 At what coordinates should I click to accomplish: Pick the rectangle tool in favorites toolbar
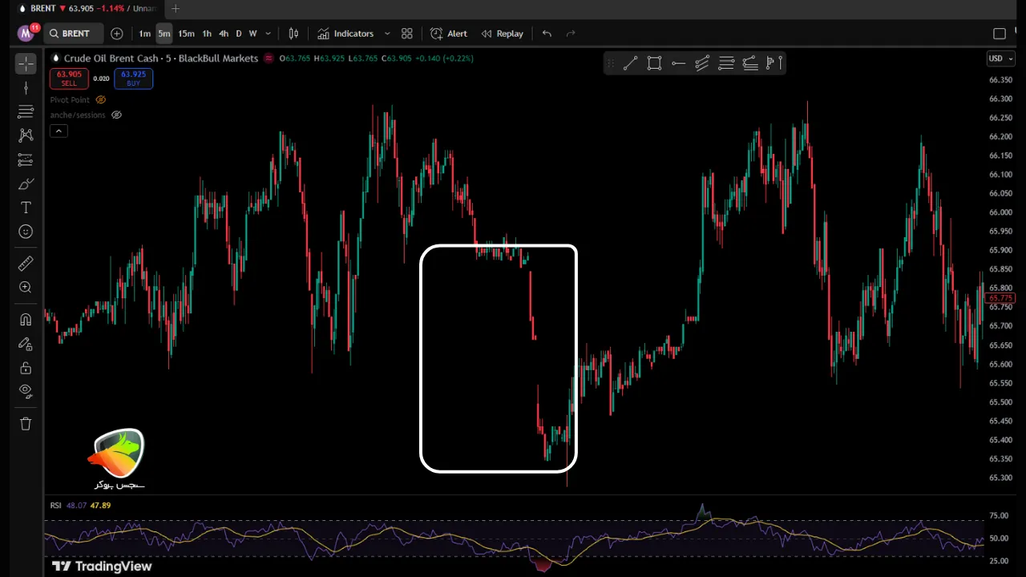[654, 63]
